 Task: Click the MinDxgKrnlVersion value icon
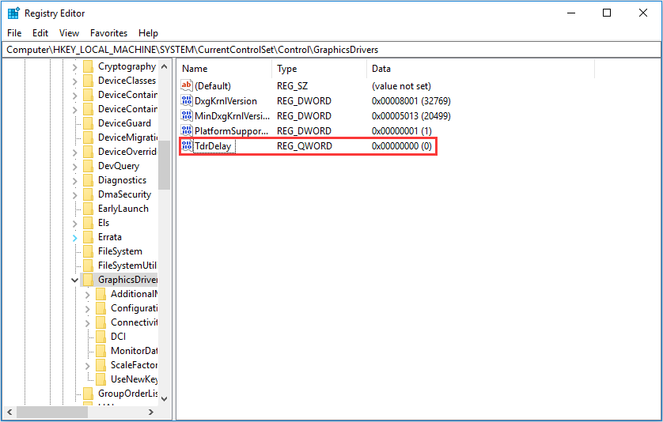pos(187,116)
